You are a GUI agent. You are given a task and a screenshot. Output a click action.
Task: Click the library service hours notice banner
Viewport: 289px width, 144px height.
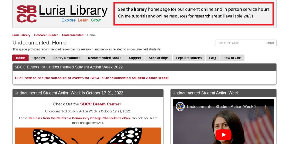point(194,14)
